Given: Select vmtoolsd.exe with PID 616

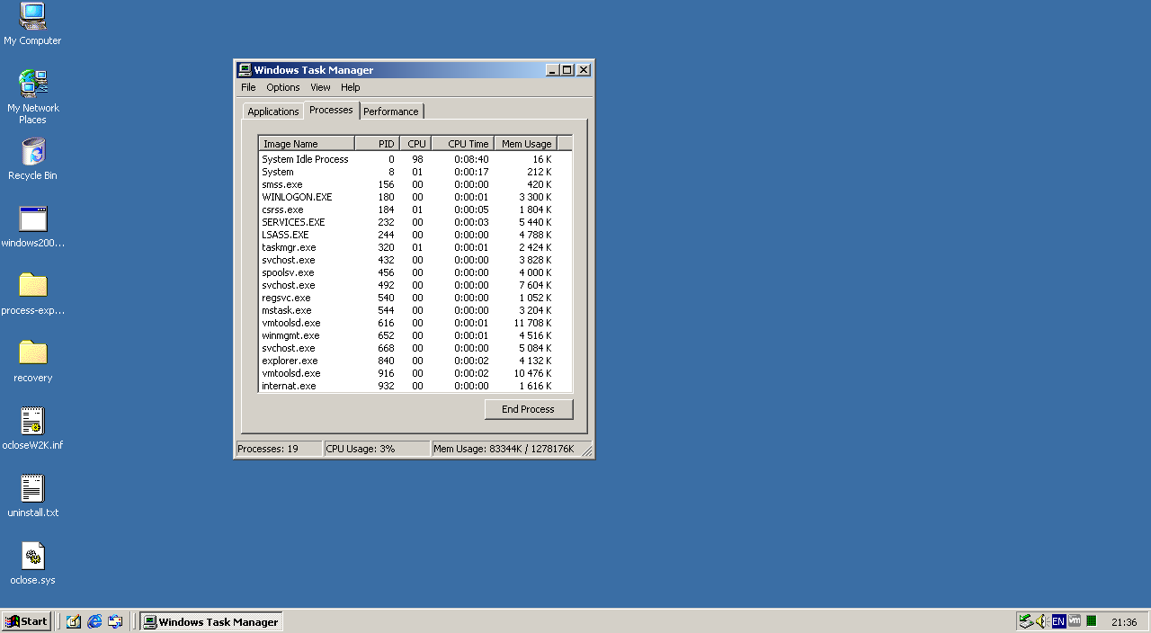Looking at the screenshot, I should [x=415, y=323].
